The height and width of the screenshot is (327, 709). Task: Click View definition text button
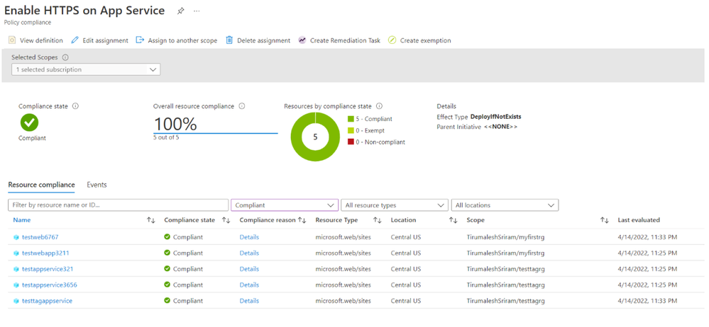point(41,40)
